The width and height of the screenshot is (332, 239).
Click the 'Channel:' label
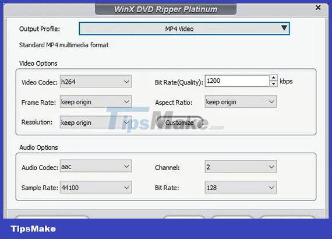point(167,168)
